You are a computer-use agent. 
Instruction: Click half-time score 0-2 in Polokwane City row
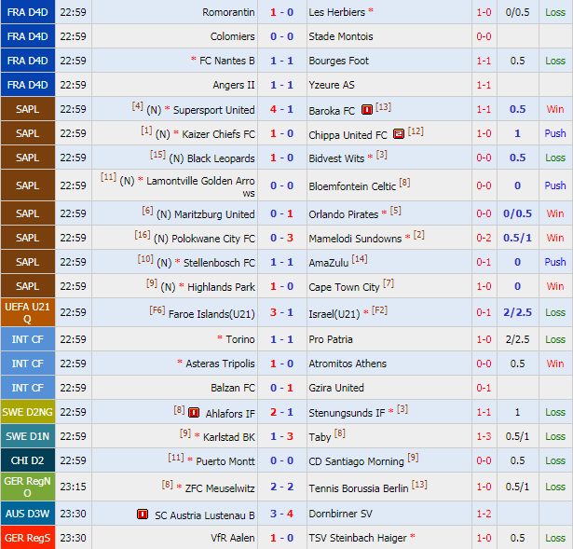pyautogui.click(x=484, y=238)
